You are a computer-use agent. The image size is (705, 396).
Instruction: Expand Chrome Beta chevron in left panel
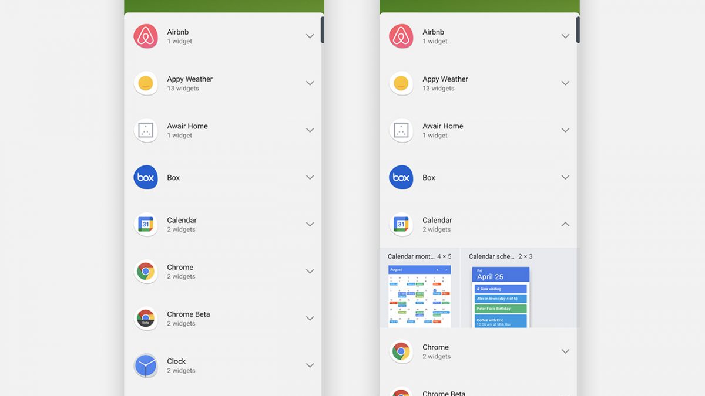click(310, 319)
